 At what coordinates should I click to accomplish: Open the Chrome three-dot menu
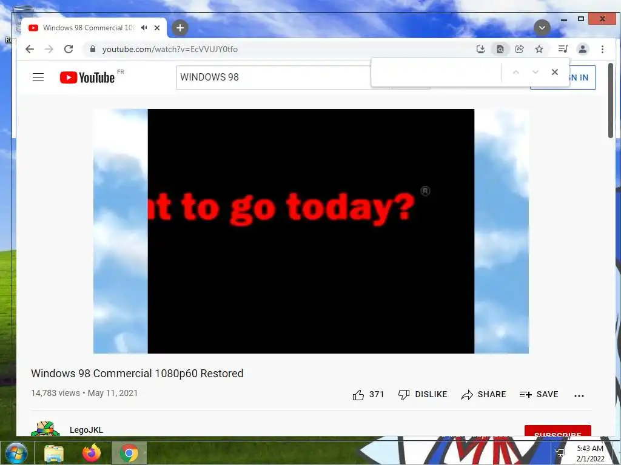[602, 49]
